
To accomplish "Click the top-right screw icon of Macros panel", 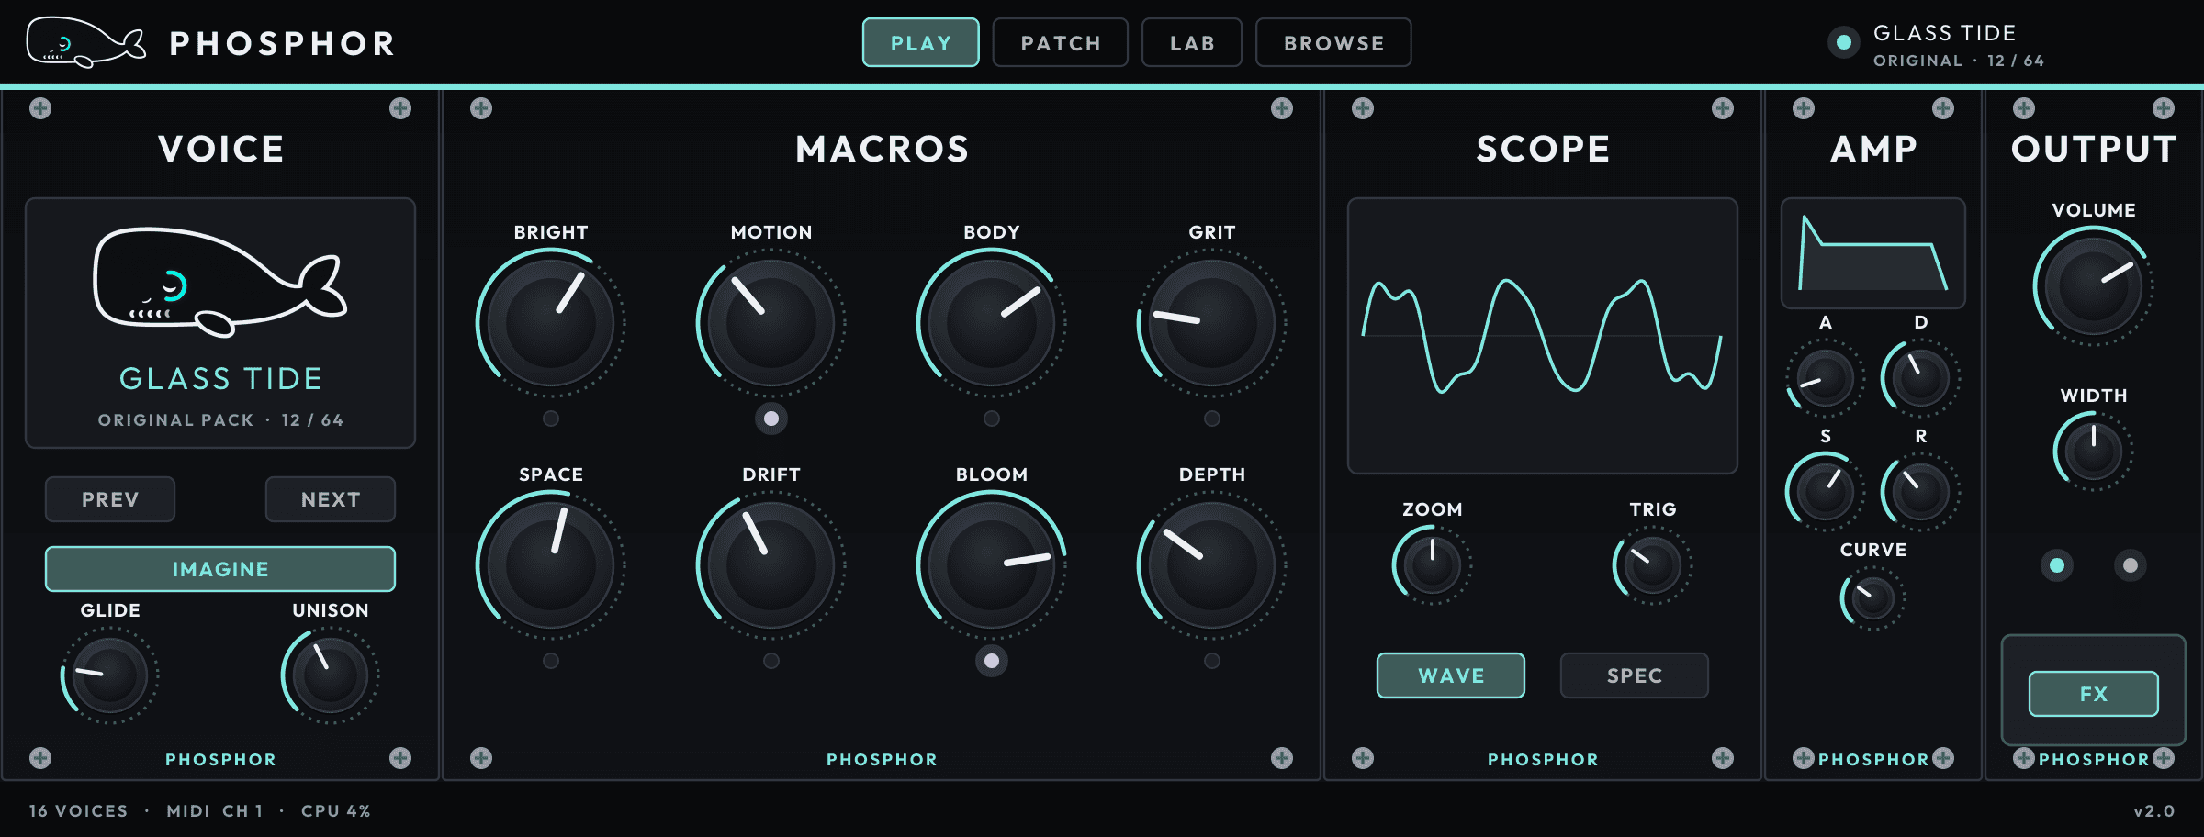I will [1282, 108].
